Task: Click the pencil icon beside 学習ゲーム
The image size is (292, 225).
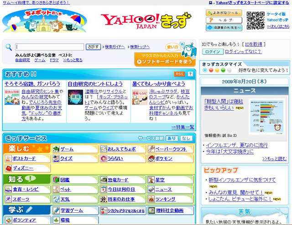Action: click(56, 210)
